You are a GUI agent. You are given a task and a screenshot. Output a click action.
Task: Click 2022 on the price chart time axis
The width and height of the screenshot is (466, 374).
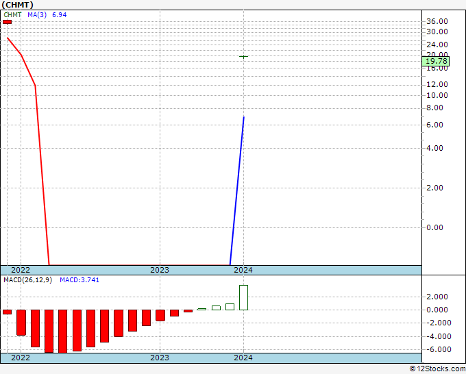21,270
